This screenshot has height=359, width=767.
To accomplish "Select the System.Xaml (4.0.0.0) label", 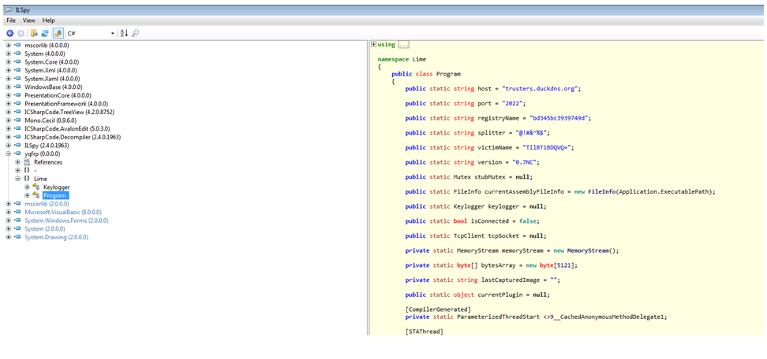I will click(x=52, y=79).
